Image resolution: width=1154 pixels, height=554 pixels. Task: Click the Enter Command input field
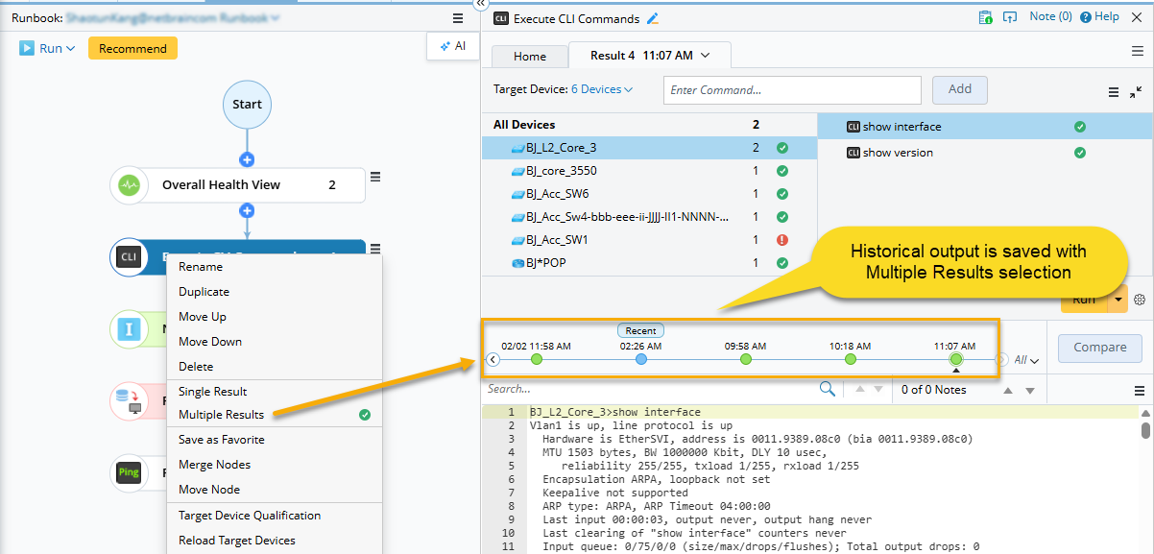pyautogui.click(x=792, y=90)
